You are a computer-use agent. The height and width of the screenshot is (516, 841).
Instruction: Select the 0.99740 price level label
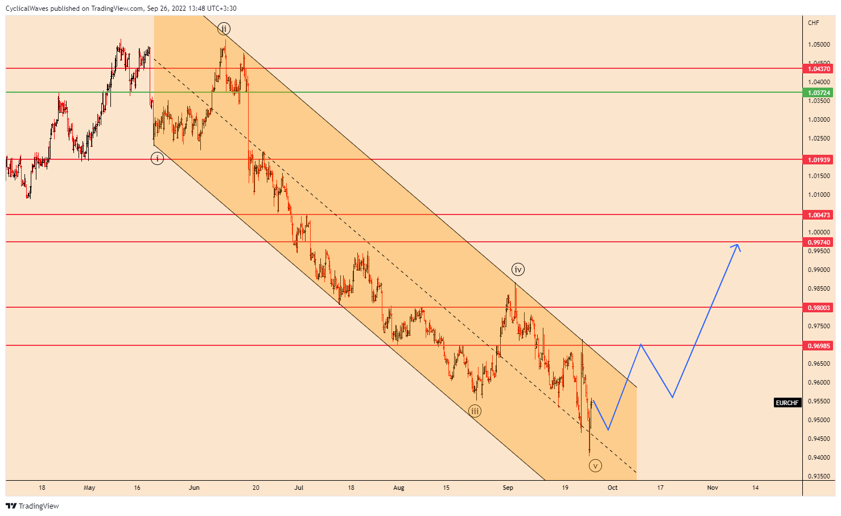(818, 242)
